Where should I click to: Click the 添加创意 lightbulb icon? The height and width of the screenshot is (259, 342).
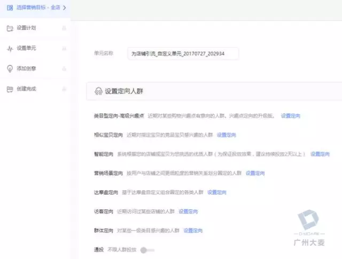10,68
